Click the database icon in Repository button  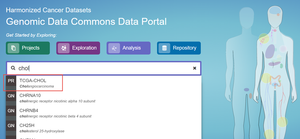(164, 48)
